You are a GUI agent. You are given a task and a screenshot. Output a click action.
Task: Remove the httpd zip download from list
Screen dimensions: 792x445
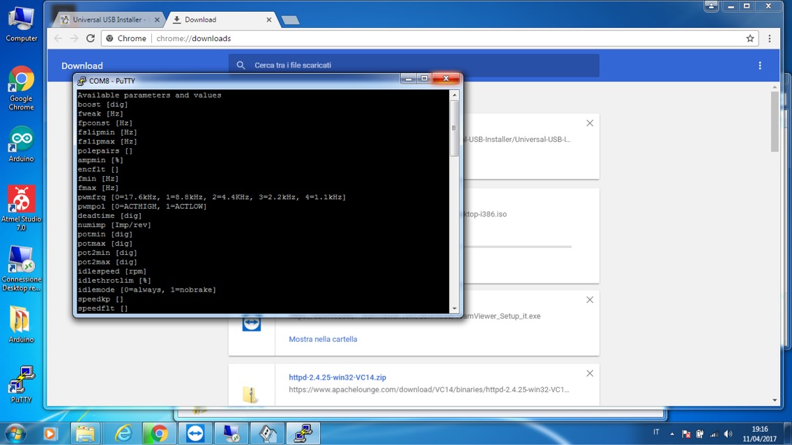point(590,374)
